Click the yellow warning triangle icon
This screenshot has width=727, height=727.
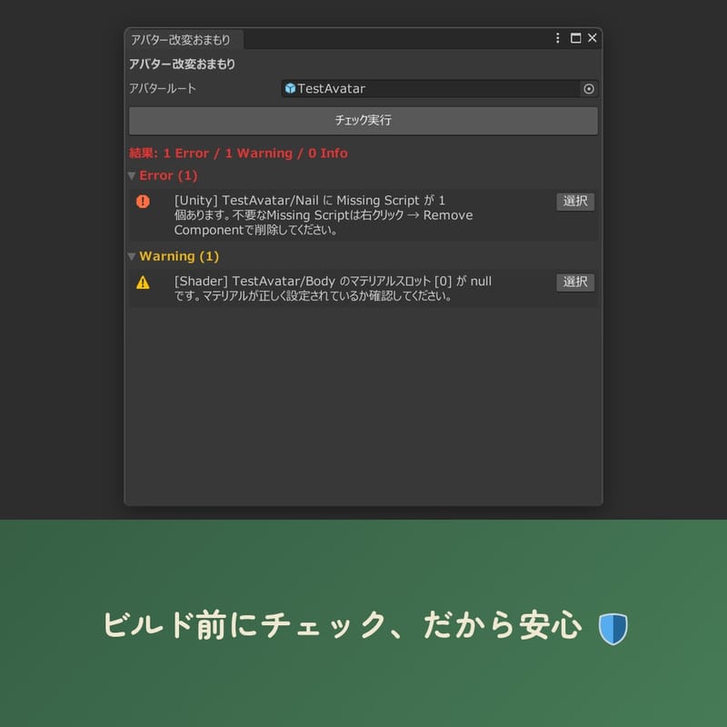[x=144, y=282]
